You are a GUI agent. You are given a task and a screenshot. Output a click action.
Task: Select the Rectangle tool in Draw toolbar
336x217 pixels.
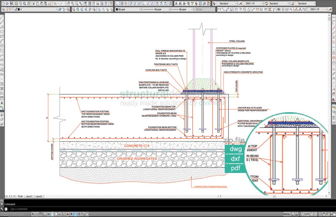[2, 36]
